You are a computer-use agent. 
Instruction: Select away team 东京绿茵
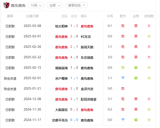[87, 58]
